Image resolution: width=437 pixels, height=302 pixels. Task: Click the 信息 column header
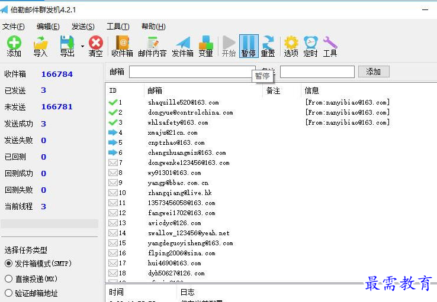pos(311,90)
